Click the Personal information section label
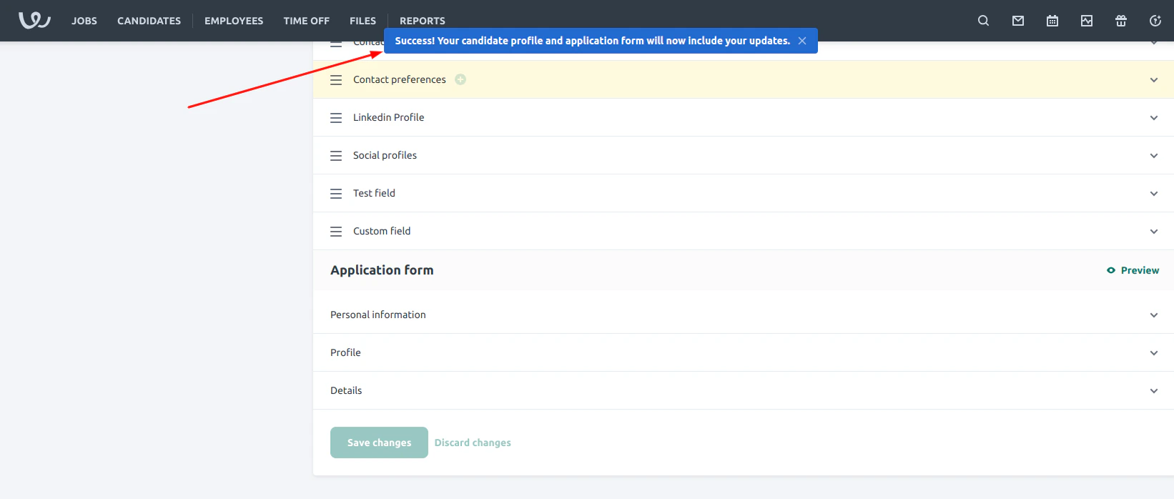This screenshot has height=499, width=1174. coord(378,315)
